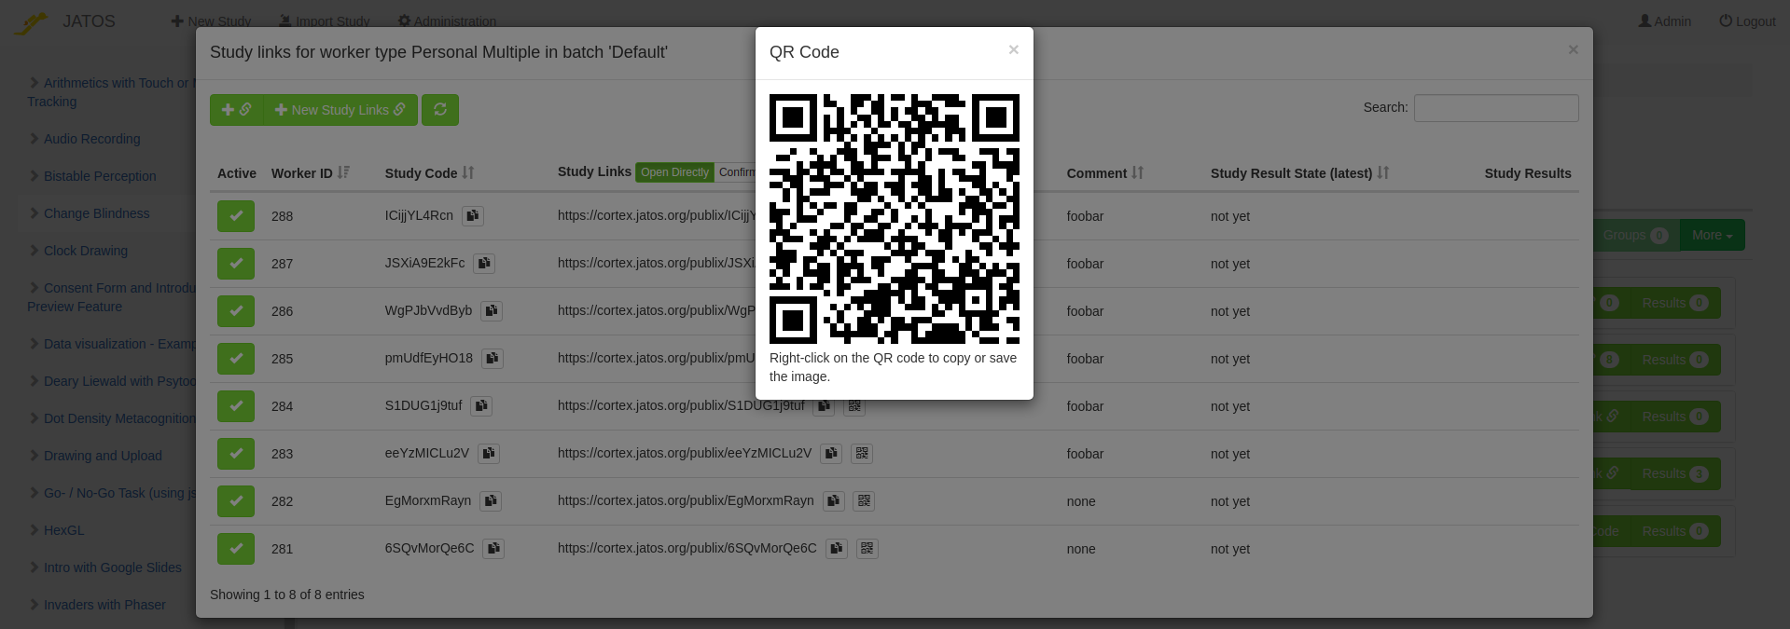
Task: Expand the Bistable Perception study
Action: tap(35, 176)
